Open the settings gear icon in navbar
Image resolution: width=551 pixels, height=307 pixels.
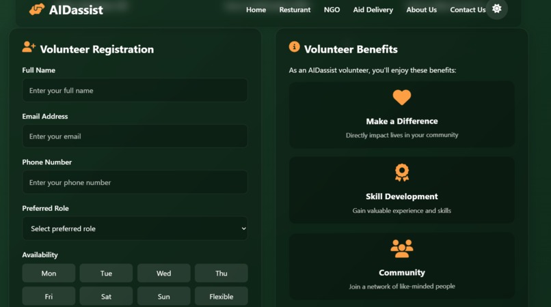coord(496,8)
